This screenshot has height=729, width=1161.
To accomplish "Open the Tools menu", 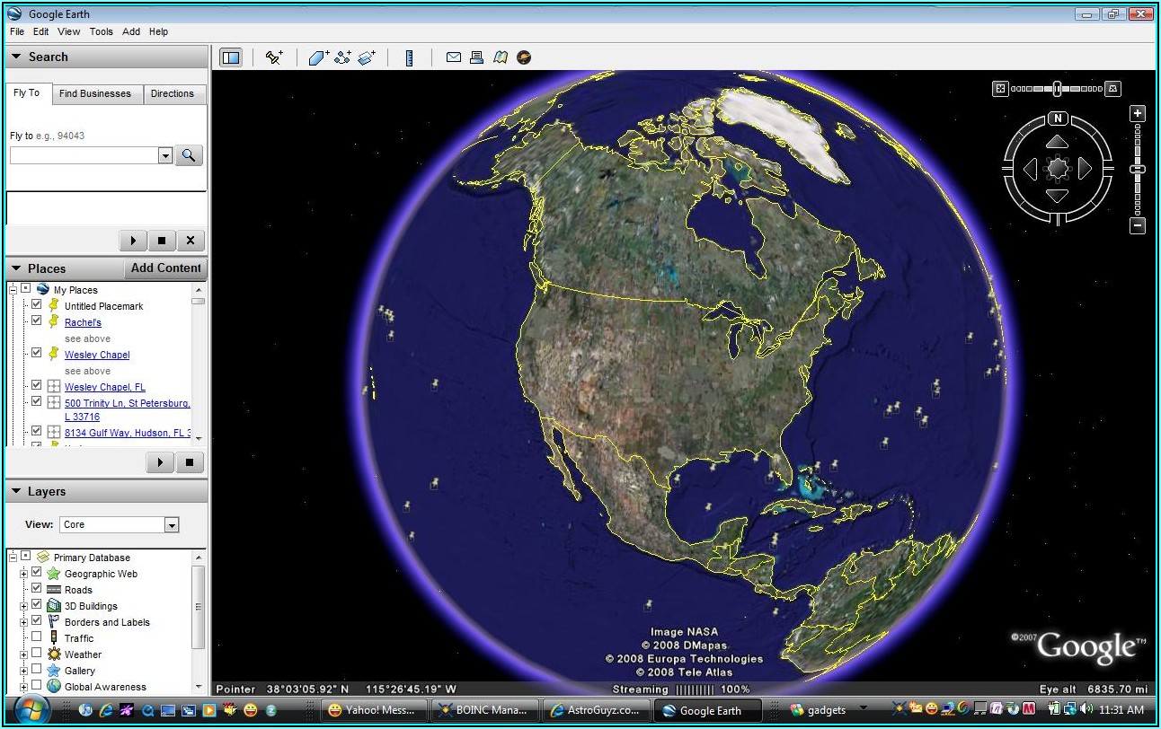I will [101, 31].
